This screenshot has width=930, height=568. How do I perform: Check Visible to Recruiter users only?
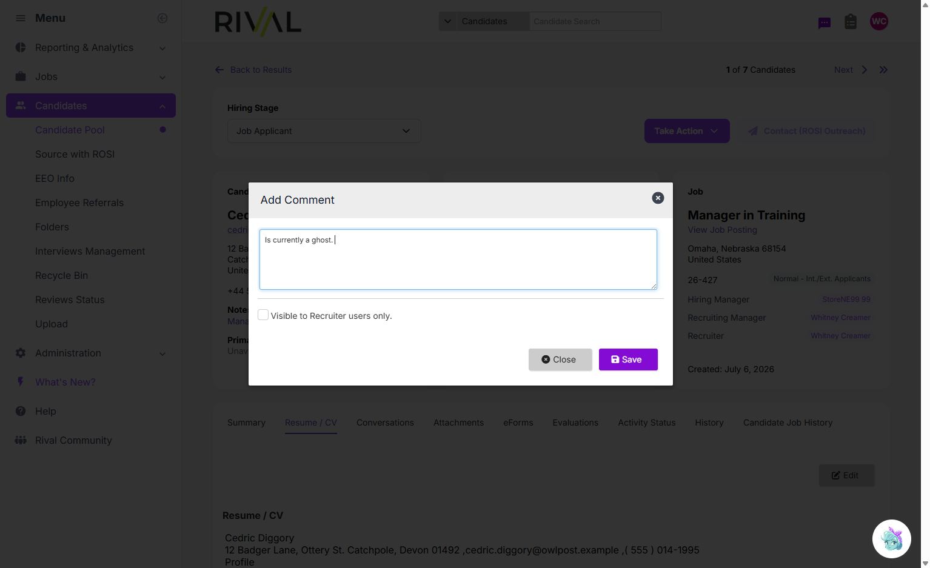263,315
